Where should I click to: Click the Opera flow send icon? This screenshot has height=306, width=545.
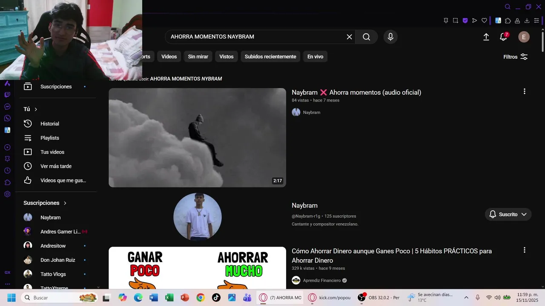click(475, 20)
